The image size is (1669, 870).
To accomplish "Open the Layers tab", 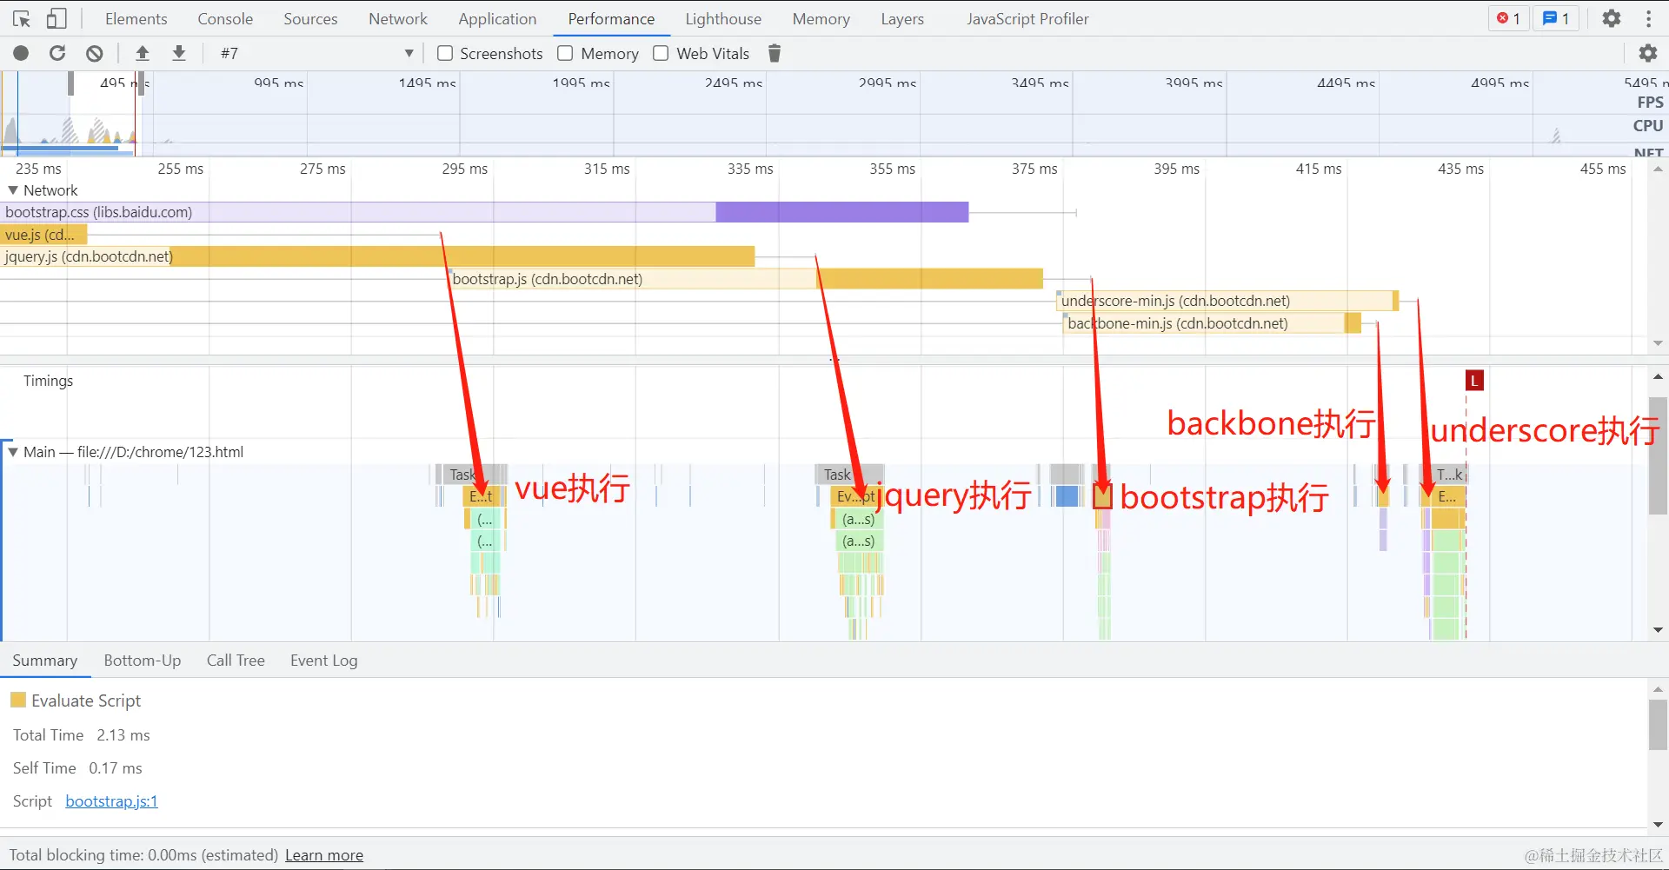I will [902, 18].
